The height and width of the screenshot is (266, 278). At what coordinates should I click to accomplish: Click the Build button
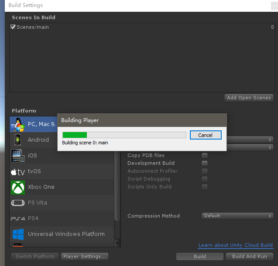[x=200, y=256]
